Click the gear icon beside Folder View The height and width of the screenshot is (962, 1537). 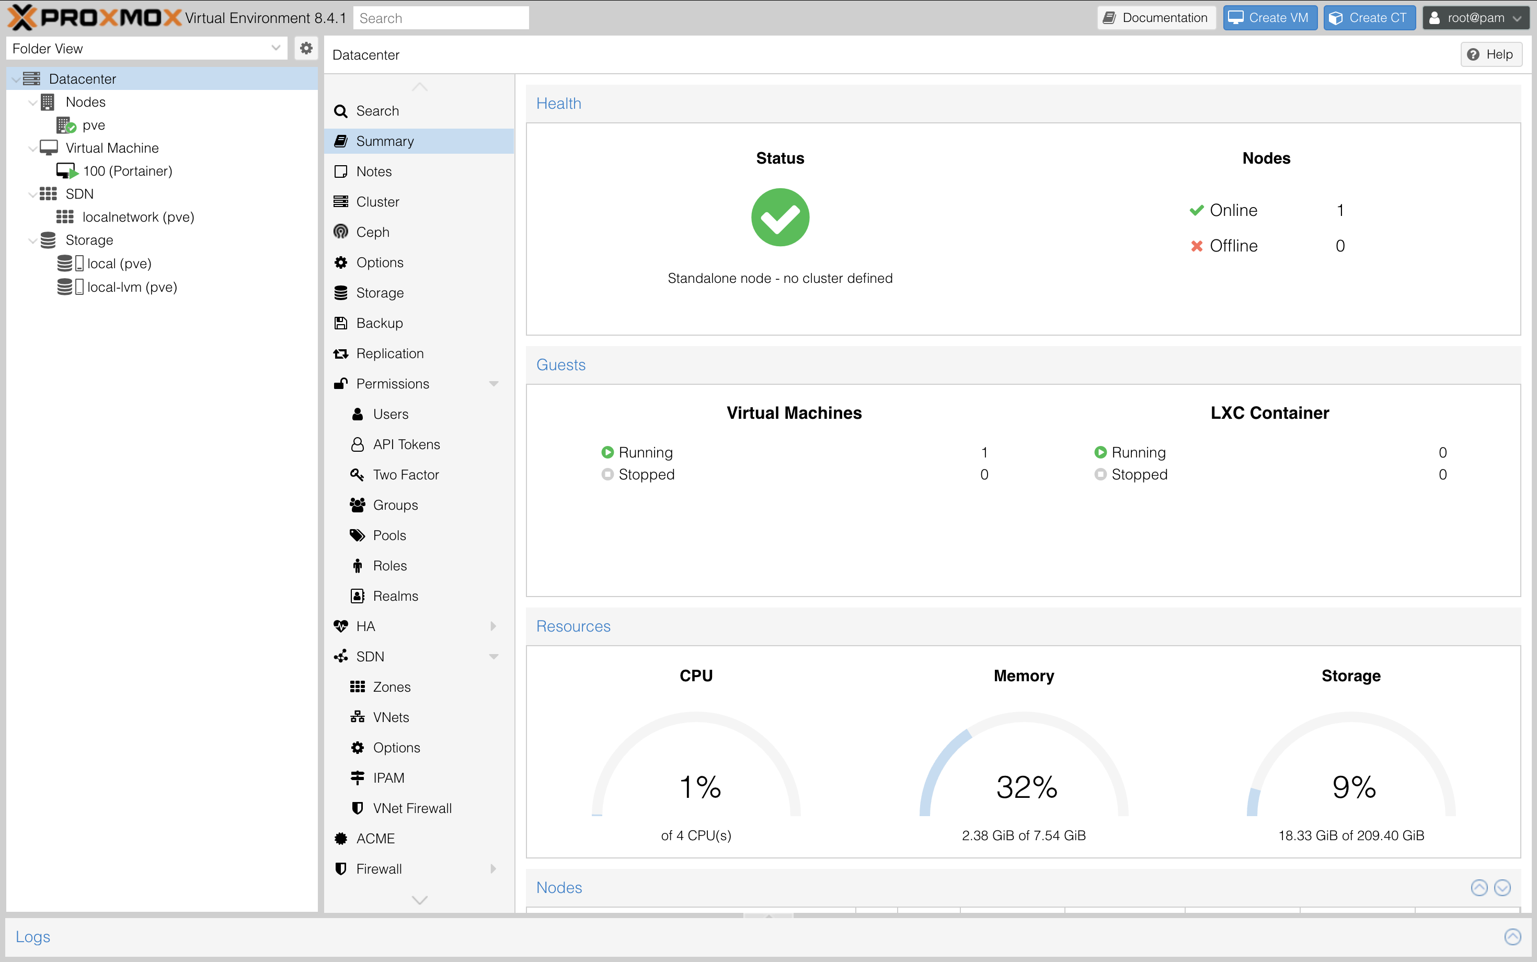click(x=306, y=48)
